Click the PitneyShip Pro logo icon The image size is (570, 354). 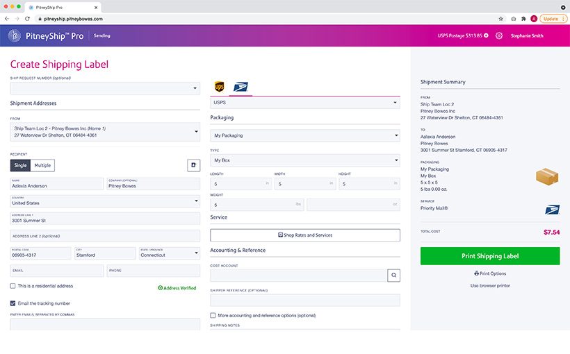(15, 35)
